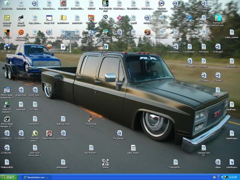Launch Microsoft Outlook from the desktop
The height and width of the screenshot is (180, 240).
point(7,18)
